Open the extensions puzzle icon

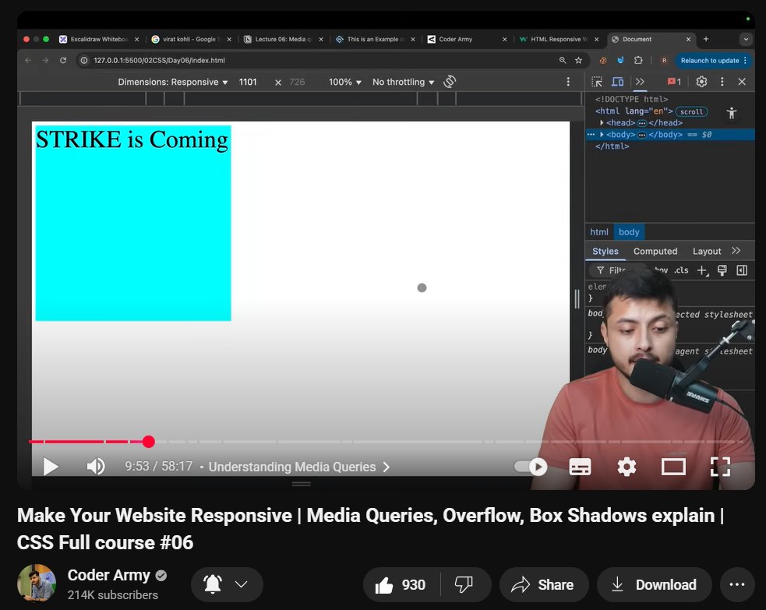click(x=638, y=60)
